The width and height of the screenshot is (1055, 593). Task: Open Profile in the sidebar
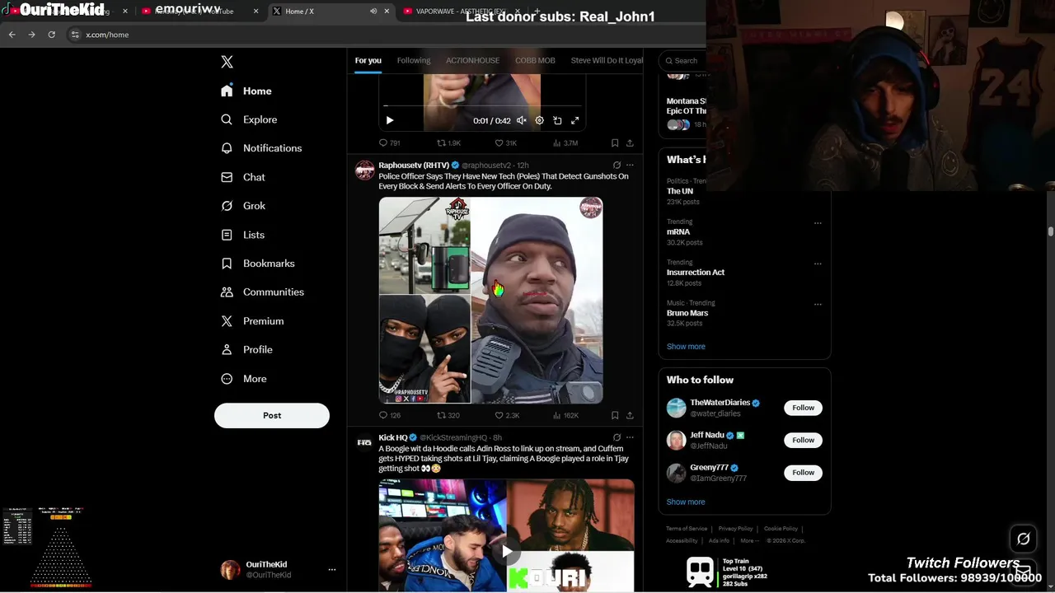click(x=246, y=349)
